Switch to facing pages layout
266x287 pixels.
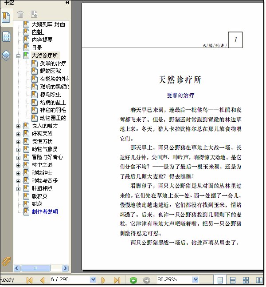259,280
